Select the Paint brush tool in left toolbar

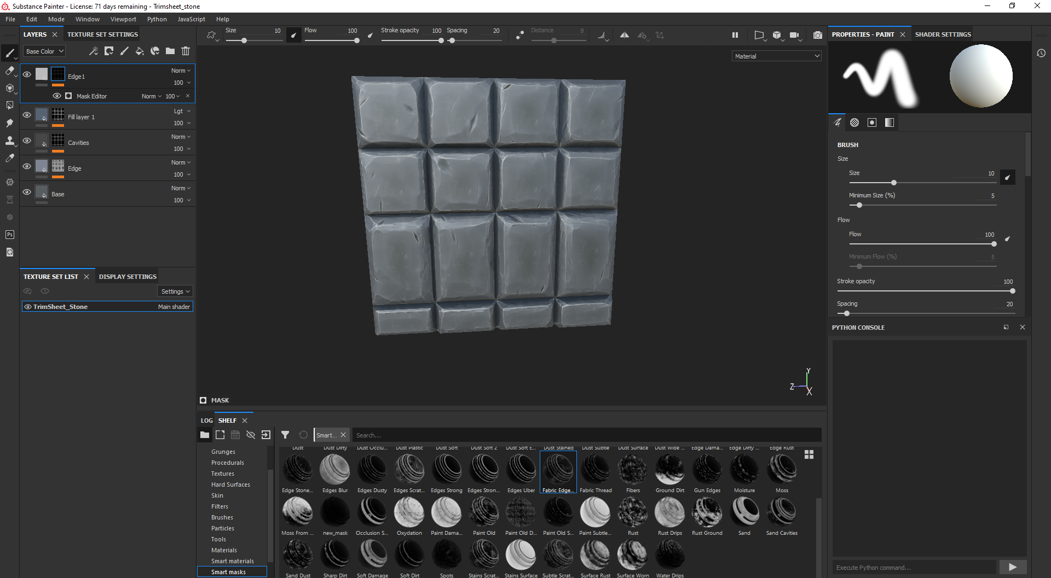click(x=9, y=53)
